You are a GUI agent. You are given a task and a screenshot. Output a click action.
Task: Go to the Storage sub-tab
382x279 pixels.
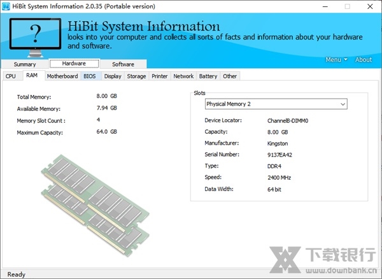[136, 76]
